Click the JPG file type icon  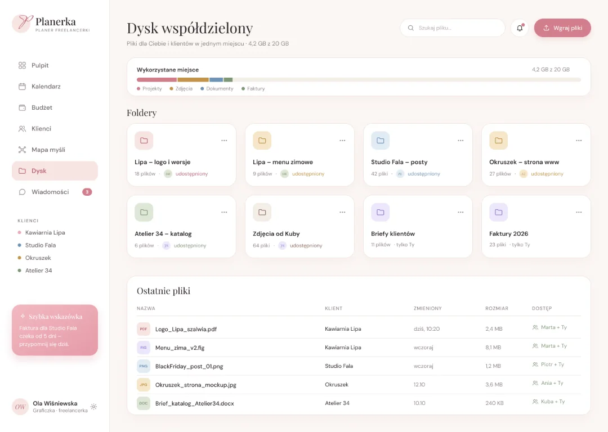tap(144, 385)
